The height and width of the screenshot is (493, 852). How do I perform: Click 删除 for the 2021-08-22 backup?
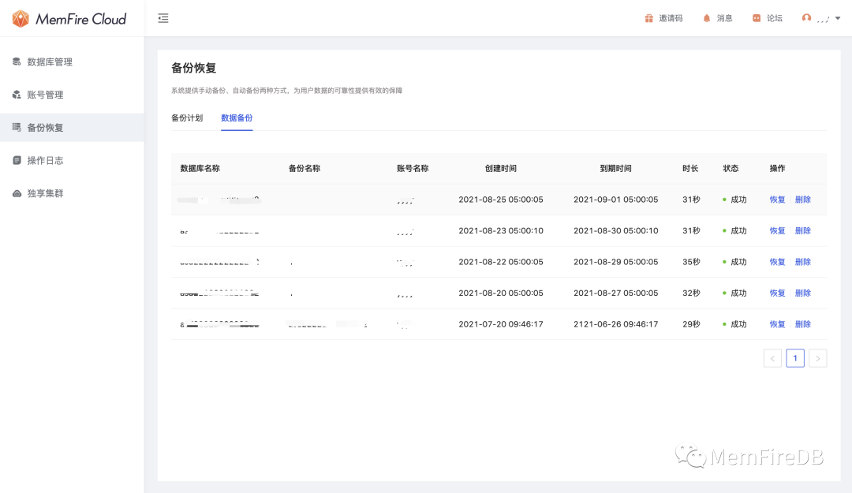pyautogui.click(x=803, y=262)
